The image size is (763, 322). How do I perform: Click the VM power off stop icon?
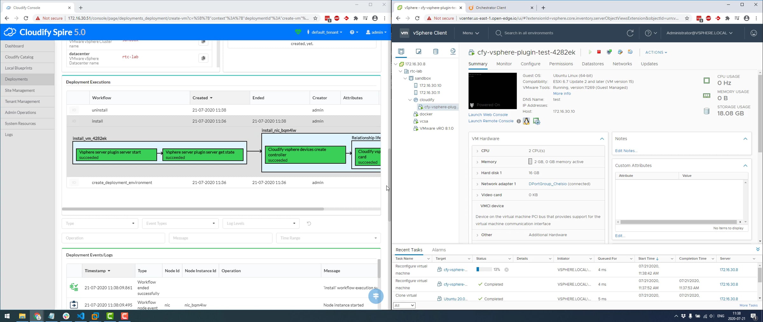[599, 52]
